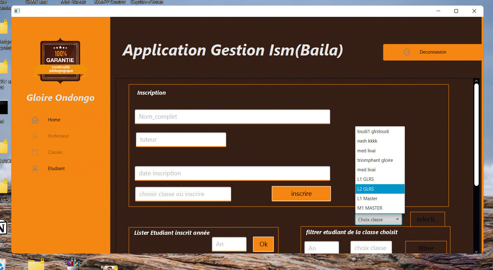This screenshot has width=493, height=270.
Task: Choose triomphant gloire from the list
Action: tap(380, 160)
